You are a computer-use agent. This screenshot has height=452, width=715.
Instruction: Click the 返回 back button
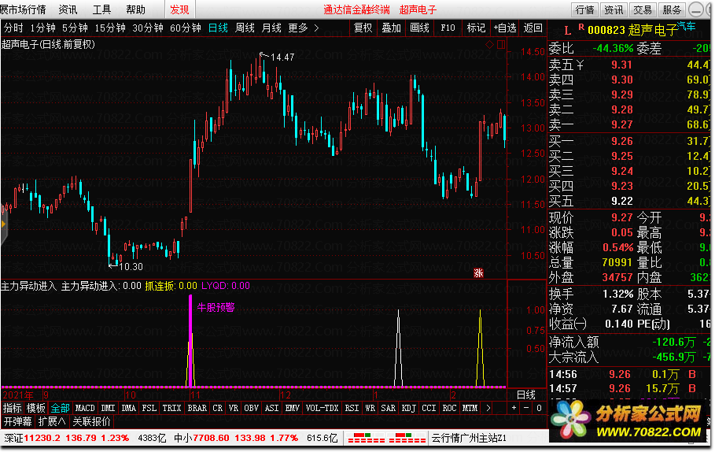(x=533, y=28)
